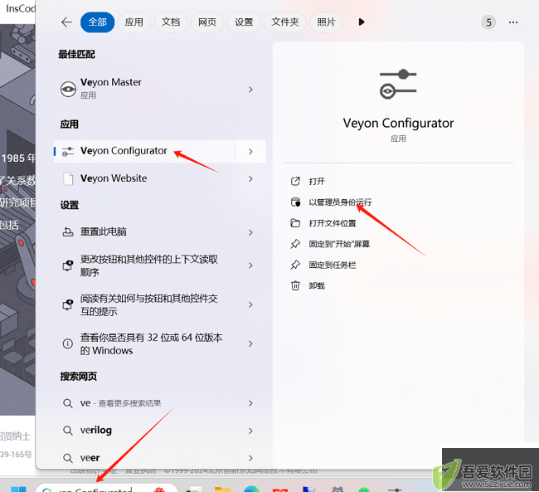Expand the chevron beside Veyon Configurator
539x492 pixels.
(x=250, y=151)
